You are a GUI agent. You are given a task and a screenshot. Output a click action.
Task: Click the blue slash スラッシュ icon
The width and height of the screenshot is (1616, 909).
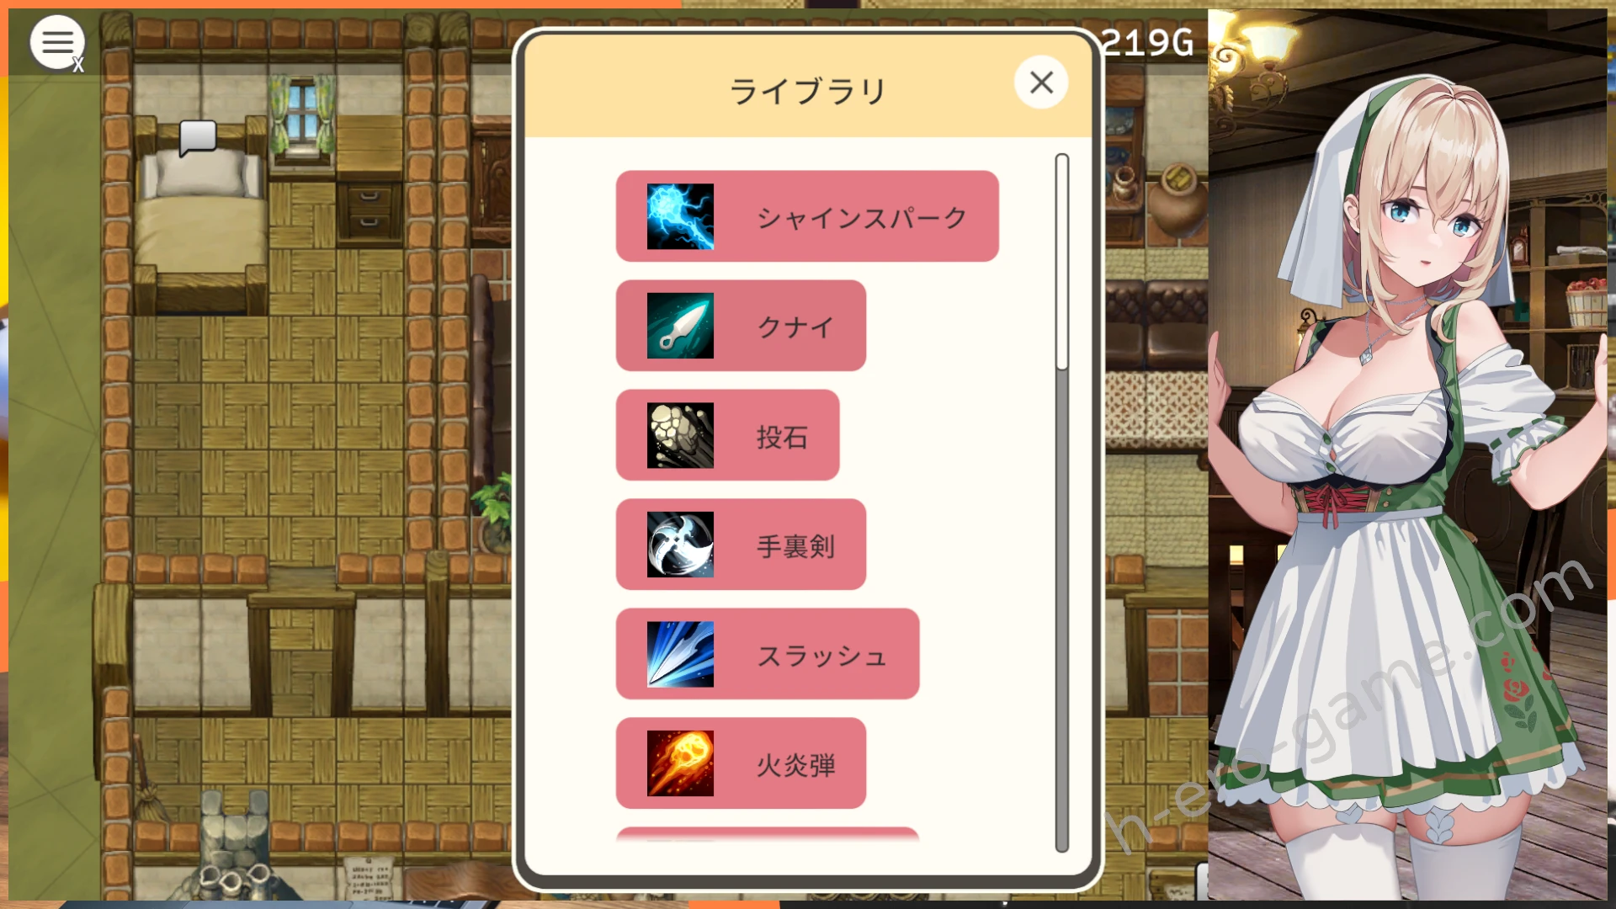(680, 654)
